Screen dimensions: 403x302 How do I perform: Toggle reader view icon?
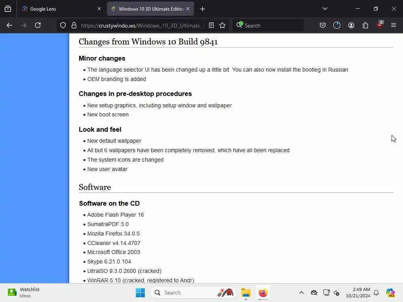pos(211,25)
